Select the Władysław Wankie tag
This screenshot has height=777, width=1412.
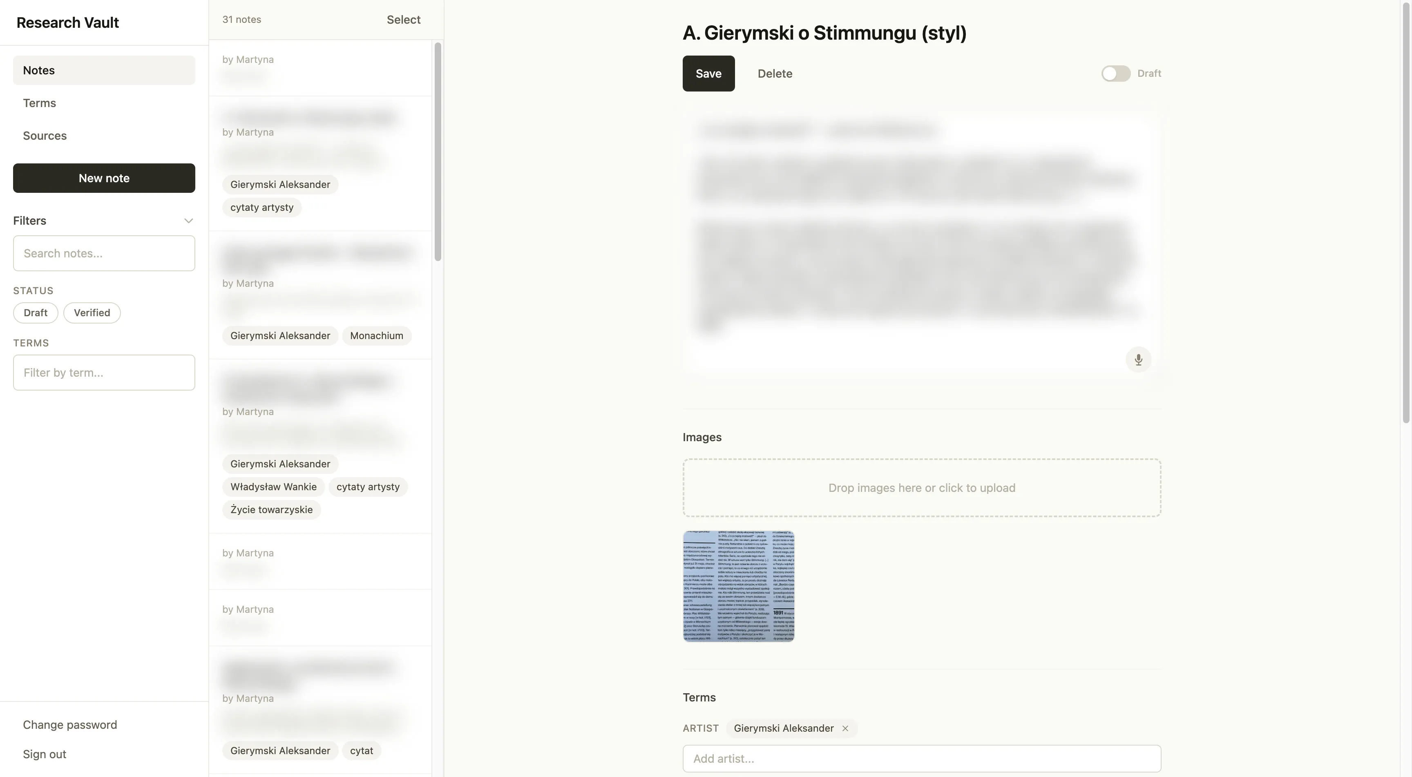tap(273, 487)
